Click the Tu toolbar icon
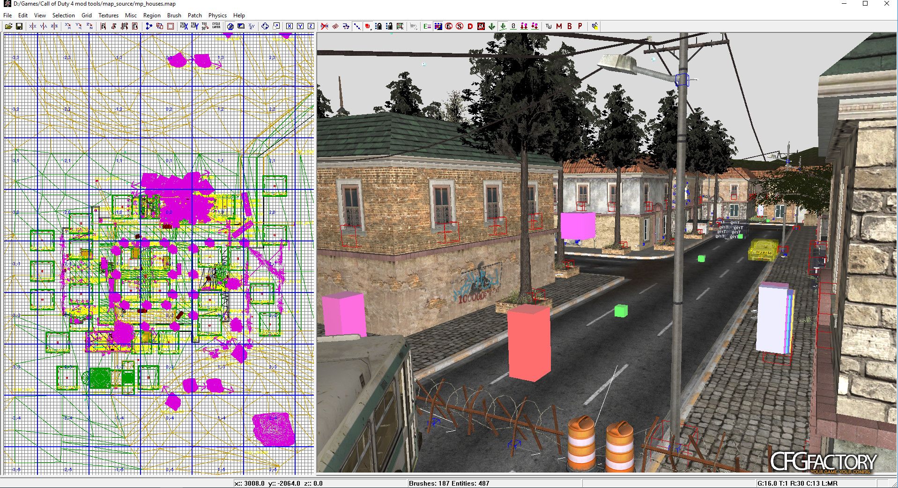 (549, 26)
